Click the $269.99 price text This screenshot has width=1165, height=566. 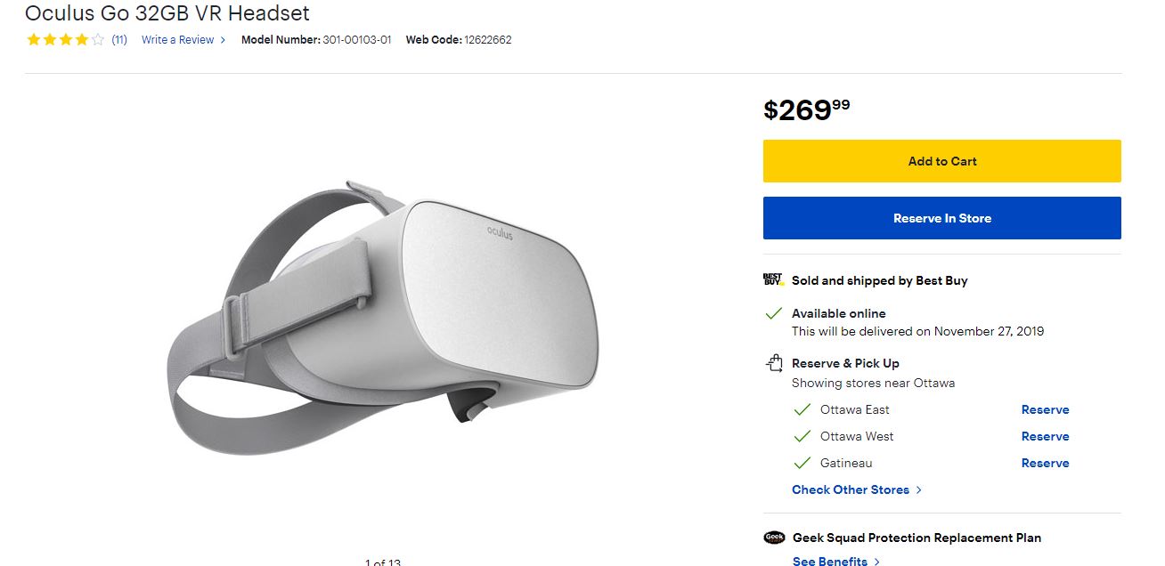(806, 109)
